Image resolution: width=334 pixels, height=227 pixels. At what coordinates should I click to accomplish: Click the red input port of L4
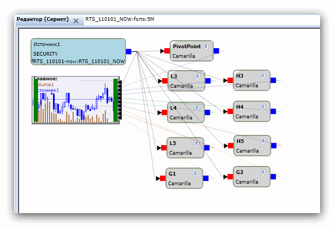coord(165,112)
